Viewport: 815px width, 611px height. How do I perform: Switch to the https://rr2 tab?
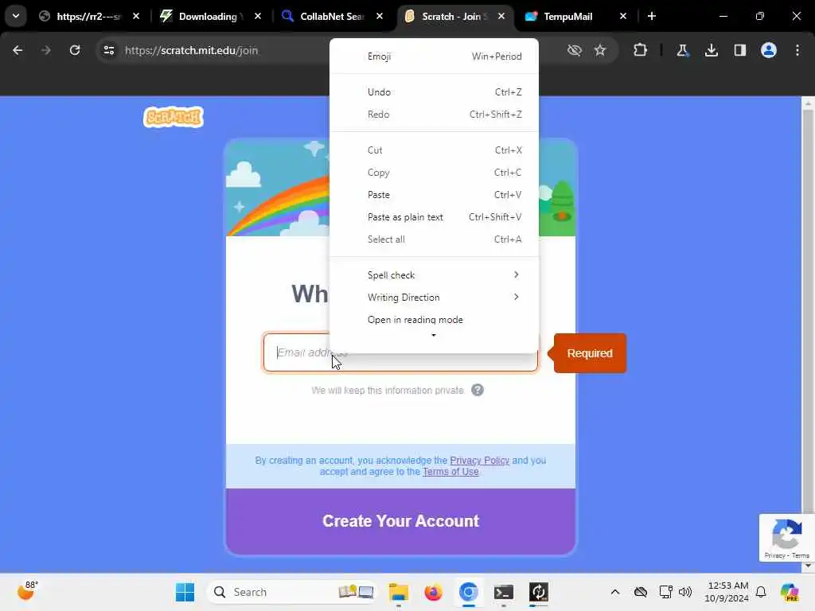click(88, 17)
